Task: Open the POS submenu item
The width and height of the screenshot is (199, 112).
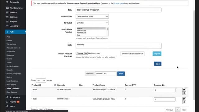Action: (x=8, y=37)
